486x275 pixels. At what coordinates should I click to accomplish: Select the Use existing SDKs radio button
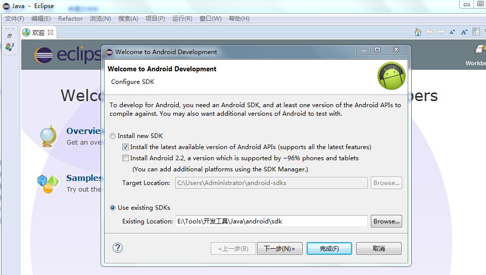coord(113,208)
